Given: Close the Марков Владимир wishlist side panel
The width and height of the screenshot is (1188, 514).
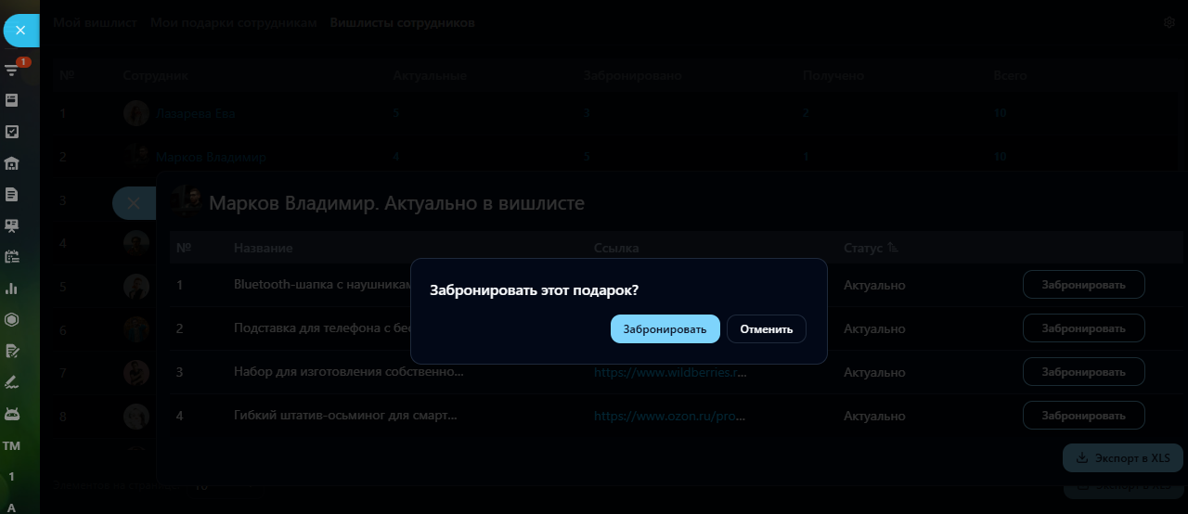Looking at the screenshot, I should (x=134, y=203).
